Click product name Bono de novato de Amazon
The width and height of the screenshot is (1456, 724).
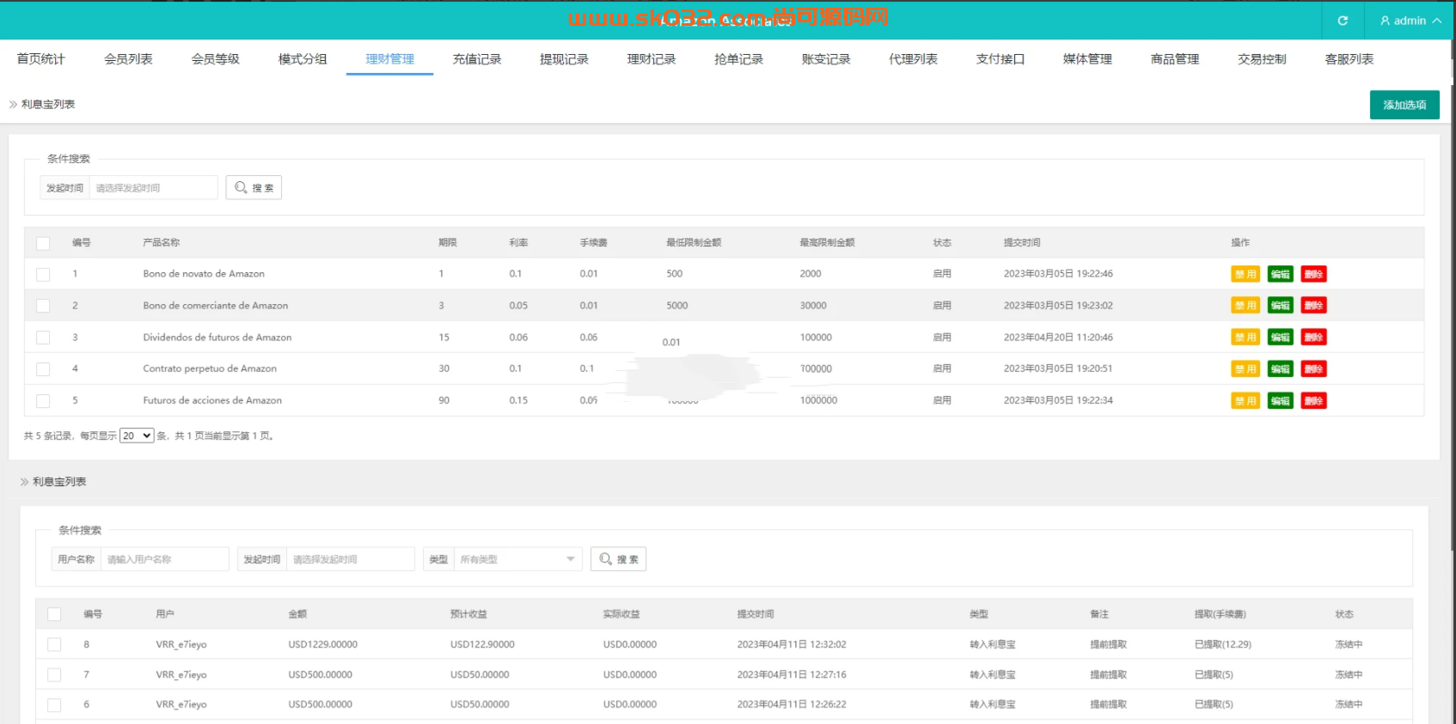click(x=204, y=274)
